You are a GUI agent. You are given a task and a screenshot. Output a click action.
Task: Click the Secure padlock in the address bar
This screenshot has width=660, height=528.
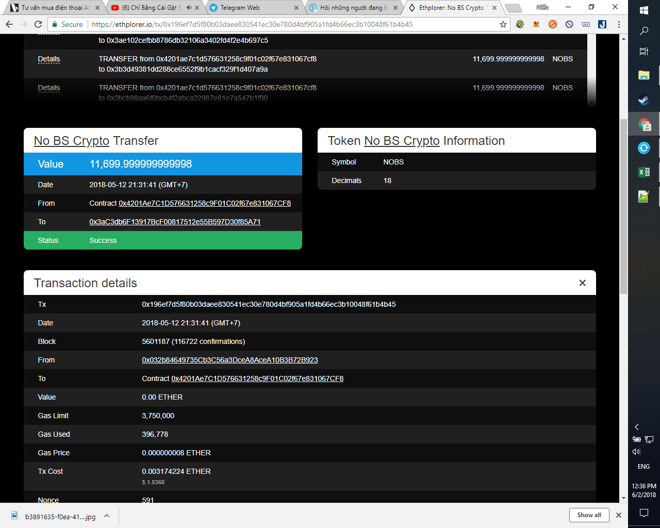pyautogui.click(x=55, y=24)
